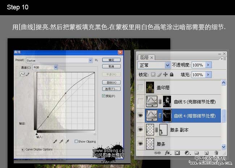The width and height of the screenshot is (235, 168).
Task: Select the 藤条 副本 mask thumbnail
Action: pyautogui.click(x=163, y=129)
